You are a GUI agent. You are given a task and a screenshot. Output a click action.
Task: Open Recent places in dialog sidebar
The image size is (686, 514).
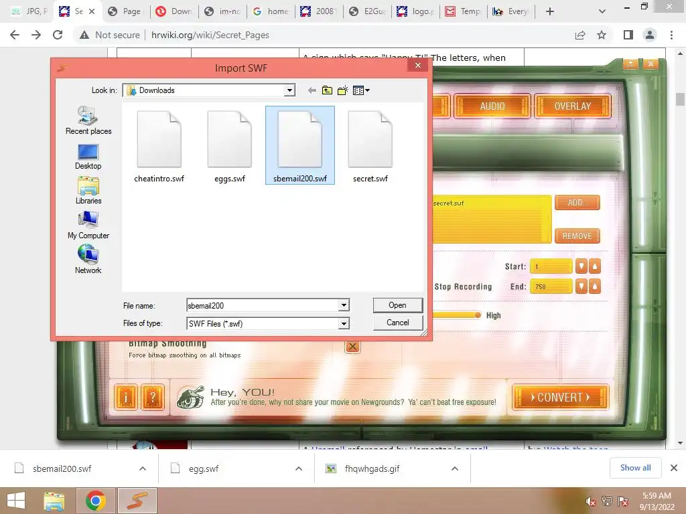pos(88,120)
